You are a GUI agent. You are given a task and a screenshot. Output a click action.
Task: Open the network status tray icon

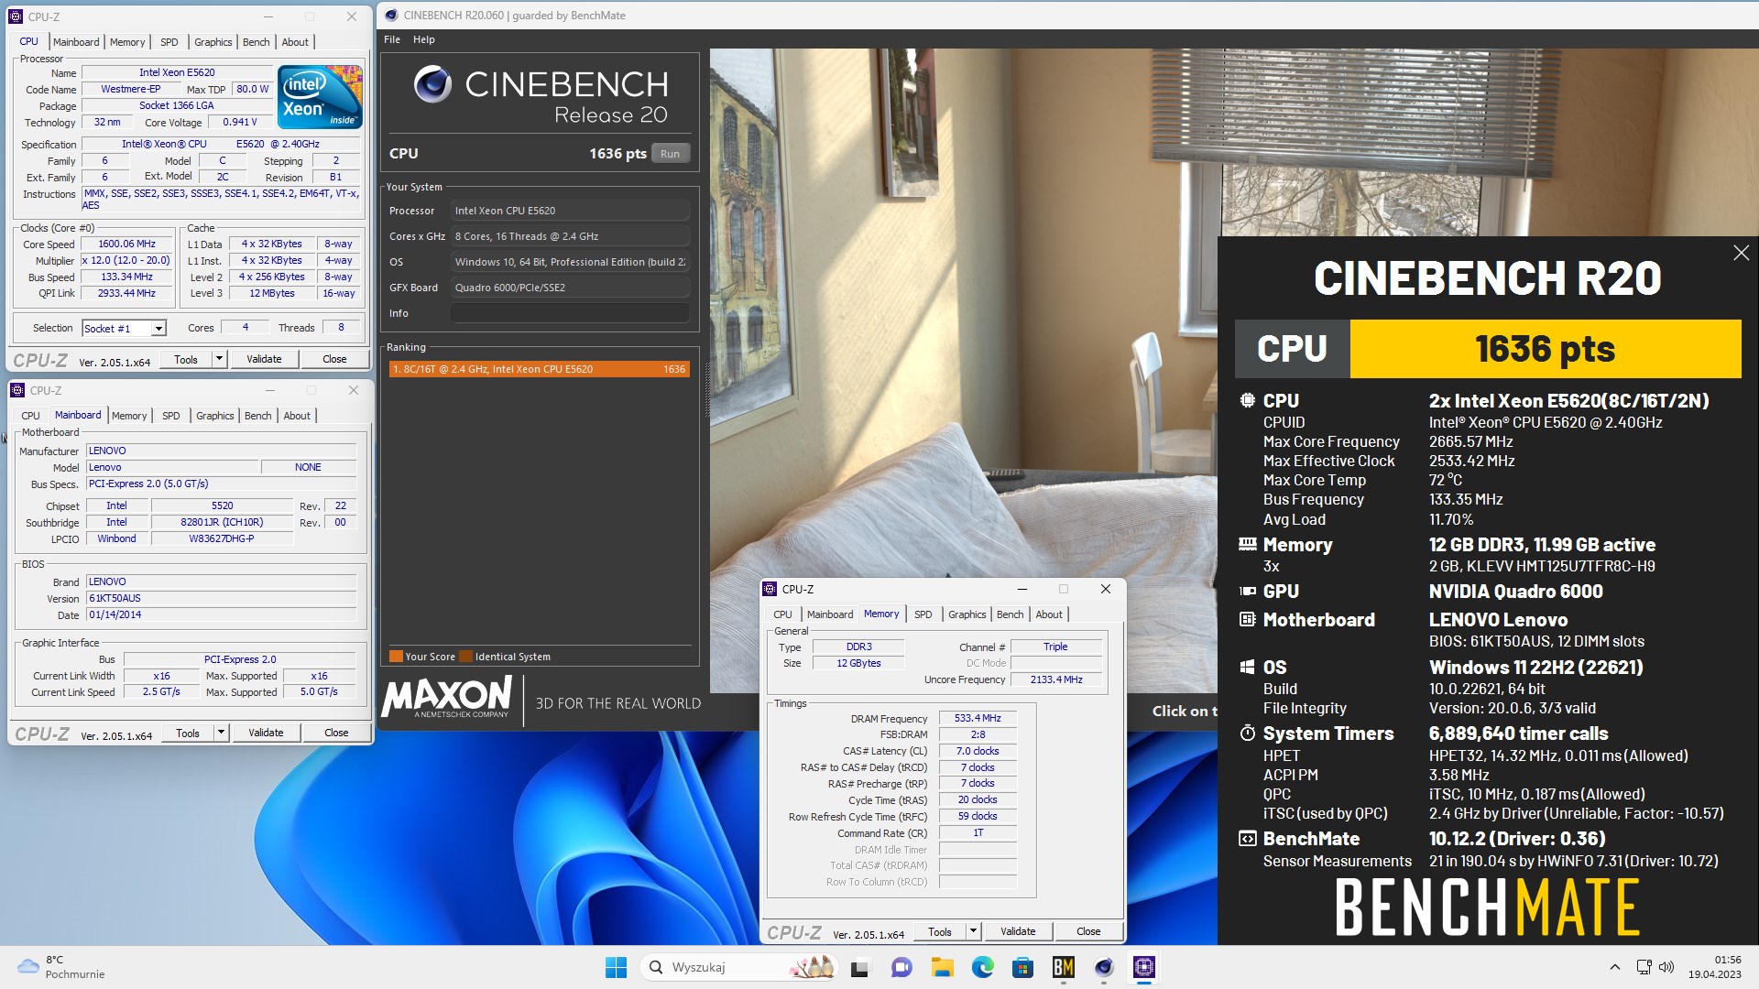[x=1644, y=967]
